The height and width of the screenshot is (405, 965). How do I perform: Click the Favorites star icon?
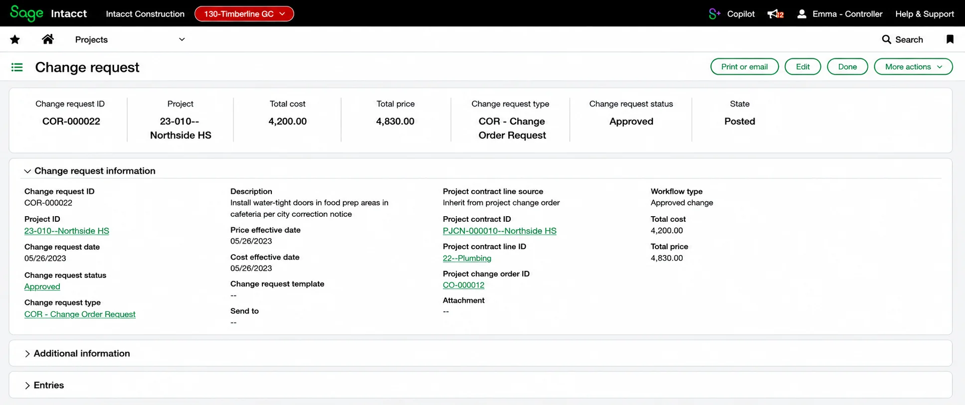click(15, 39)
